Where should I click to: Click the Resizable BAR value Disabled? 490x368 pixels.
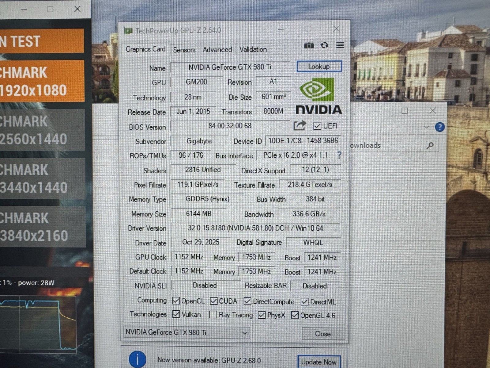pyautogui.click(x=315, y=286)
